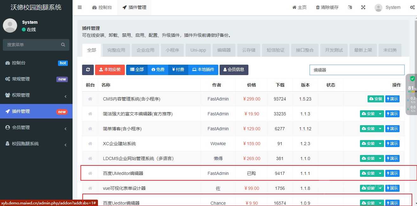417x206 pixels.
Task: Click the language switch icon
Action: tap(350, 7)
